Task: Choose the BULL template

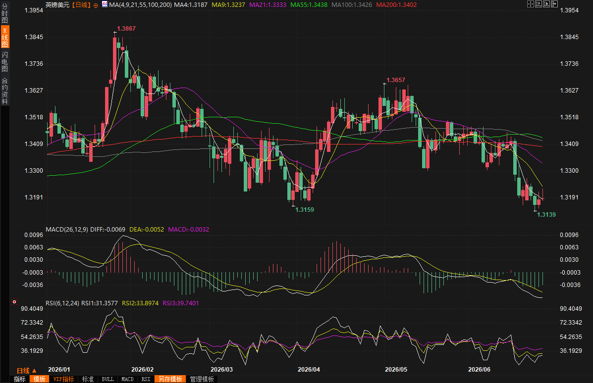Action: tap(108, 379)
